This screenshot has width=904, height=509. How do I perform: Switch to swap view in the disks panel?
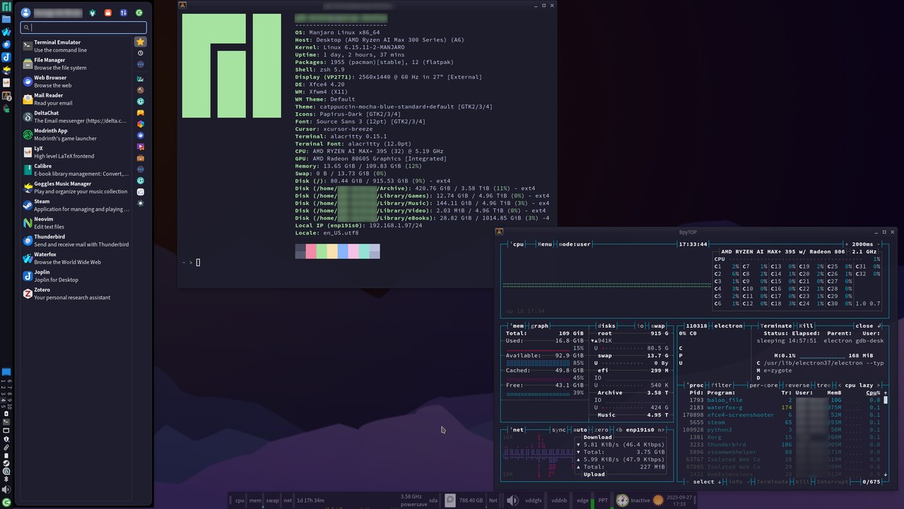click(x=657, y=325)
